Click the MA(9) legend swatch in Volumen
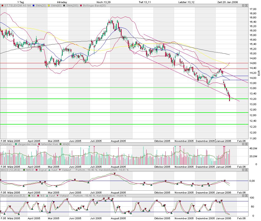Image resolution: width=261 pixels, height=221 pixels. [x=60, y=144]
